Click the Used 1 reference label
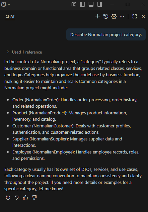 point(27,52)
